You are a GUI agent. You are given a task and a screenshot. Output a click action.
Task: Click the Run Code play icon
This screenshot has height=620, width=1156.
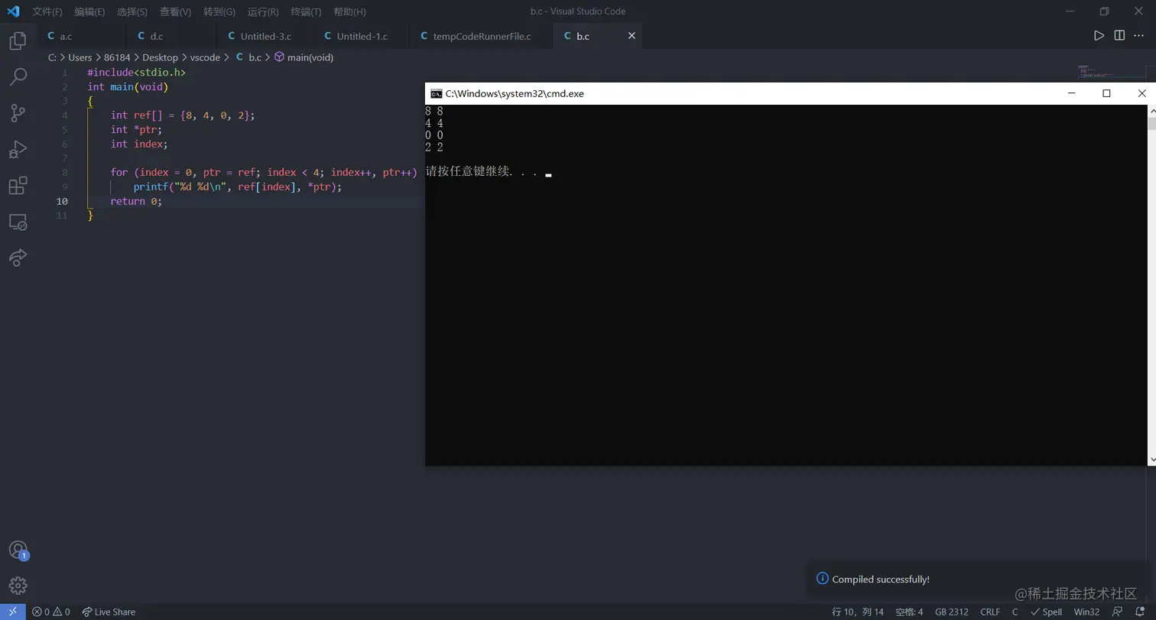[1099, 36]
